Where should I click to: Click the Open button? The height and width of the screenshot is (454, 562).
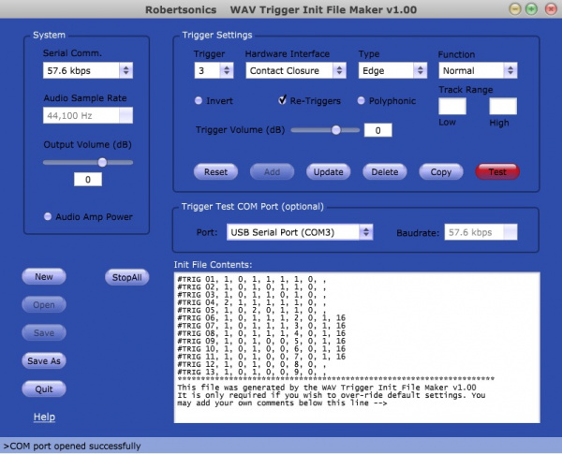(x=44, y=305)
